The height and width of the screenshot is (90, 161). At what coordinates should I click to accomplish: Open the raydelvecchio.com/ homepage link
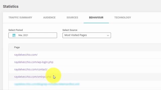26,55
